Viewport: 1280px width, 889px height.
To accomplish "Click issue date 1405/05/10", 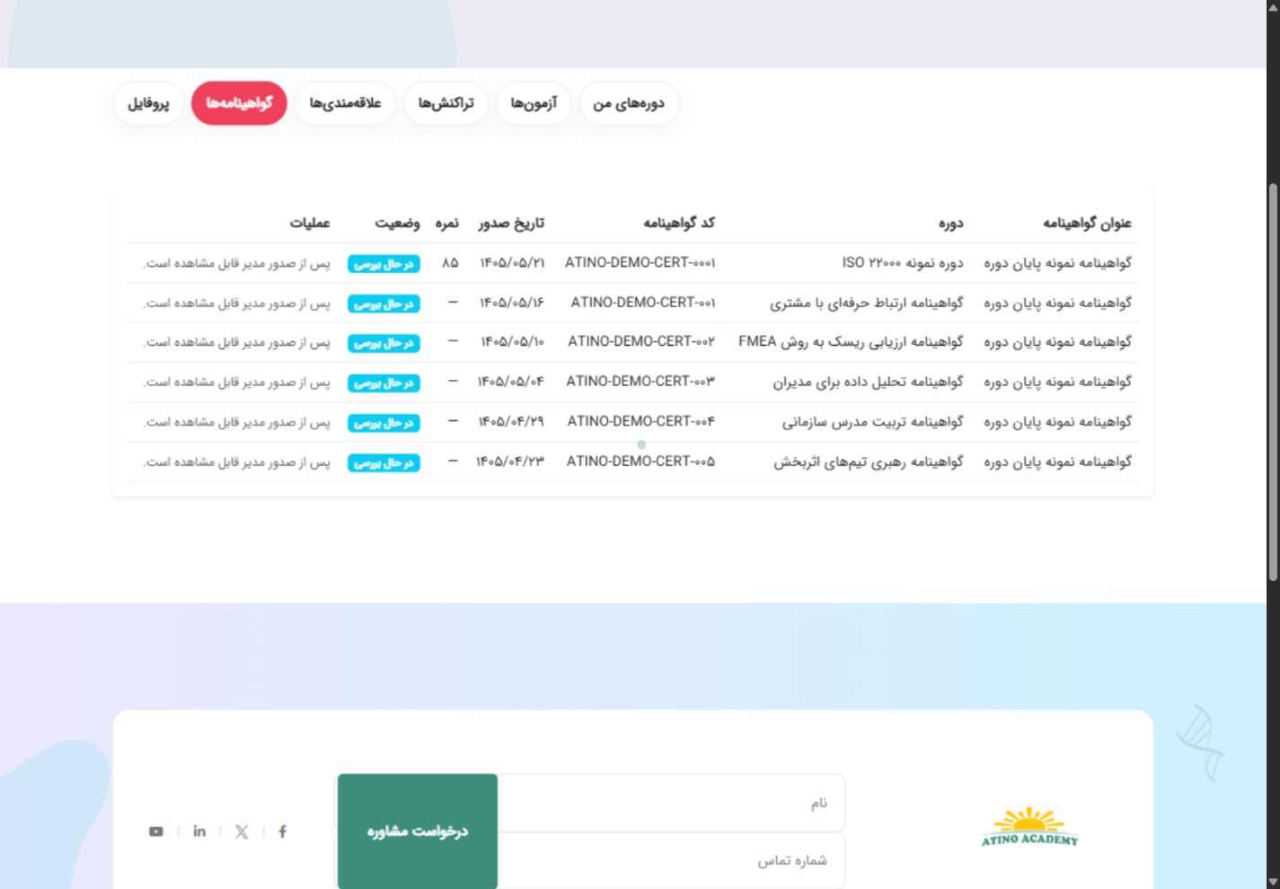I will (x=512, y=342).
